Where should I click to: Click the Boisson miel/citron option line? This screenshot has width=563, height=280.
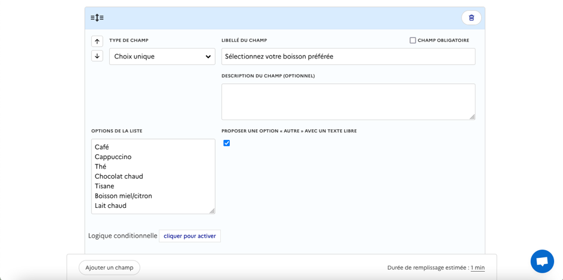coord(123,196)
